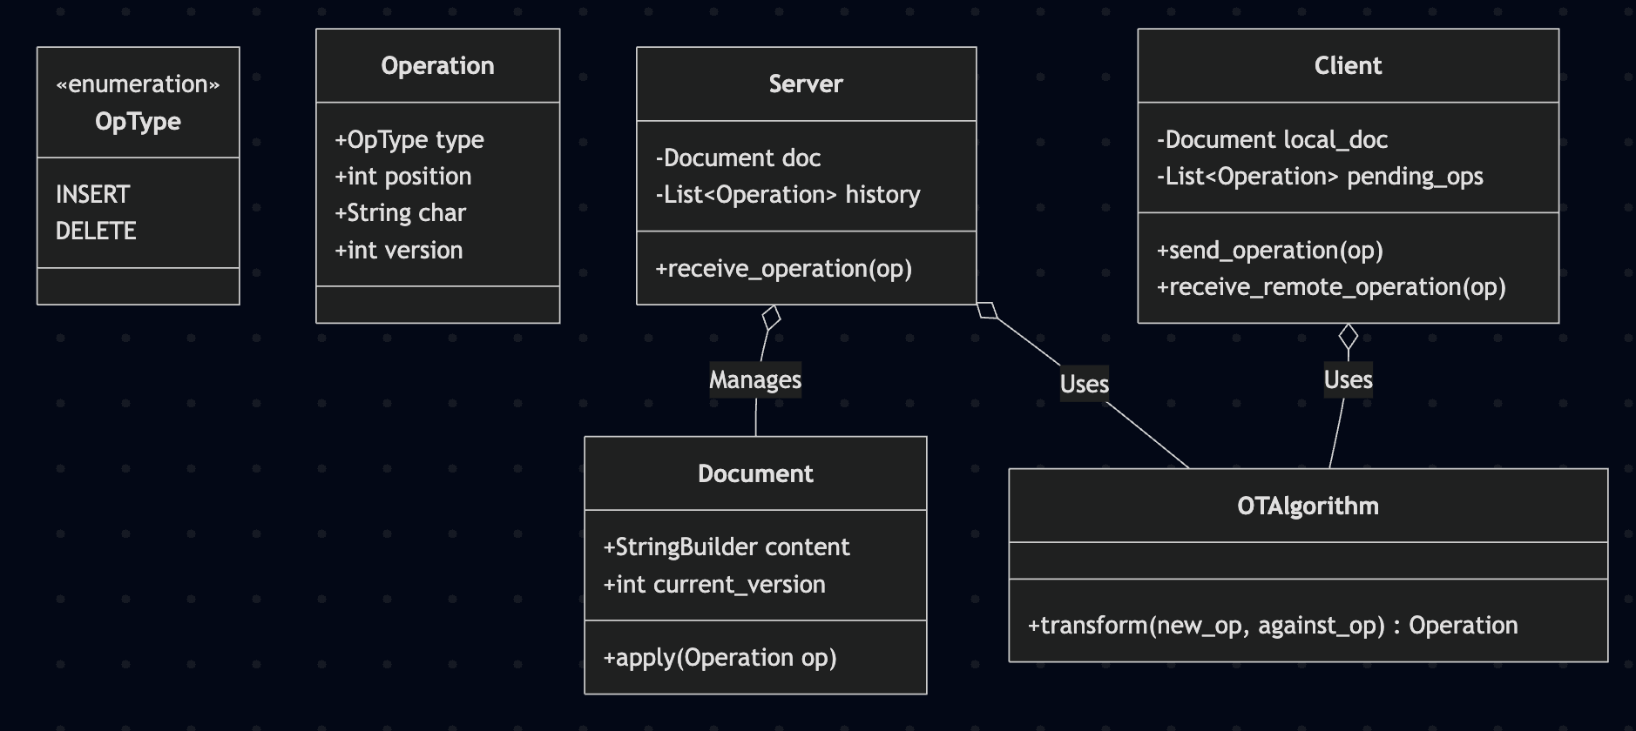Click the +String char attribute

click(401, 213)
